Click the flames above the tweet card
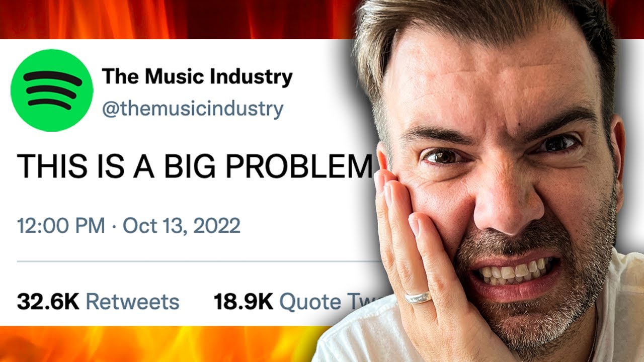This screenshot has width=644, height=362. (x=176, y=19)
